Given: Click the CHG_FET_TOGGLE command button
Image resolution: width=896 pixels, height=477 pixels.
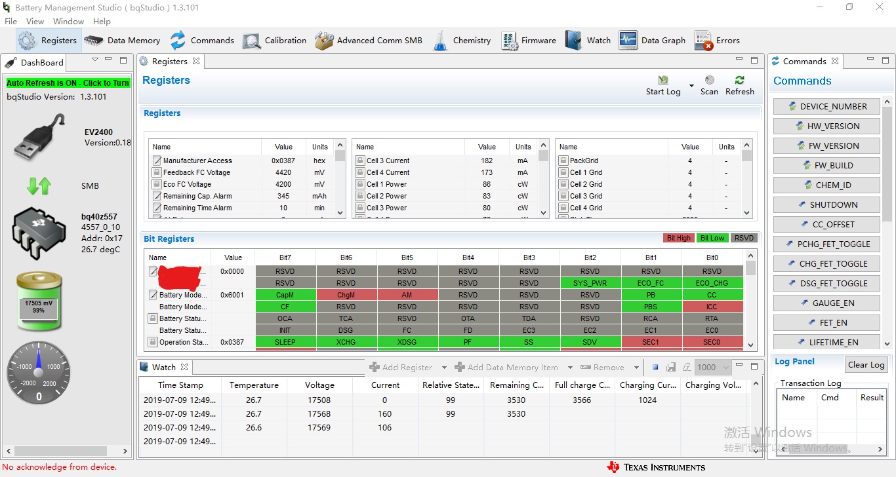Looking at the screenshot, I should (826, 263).
